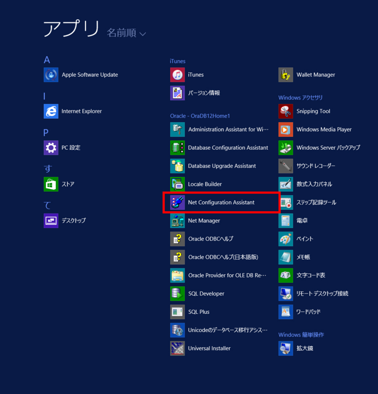This screenshot has height=394, width=378.
Task: Open the Oracle ODBCヘルプ(日本語版) icon
Action: (177, 257)
